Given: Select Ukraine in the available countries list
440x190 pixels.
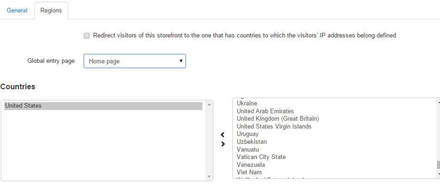Looking at the screenshot, I should point(247,103).
